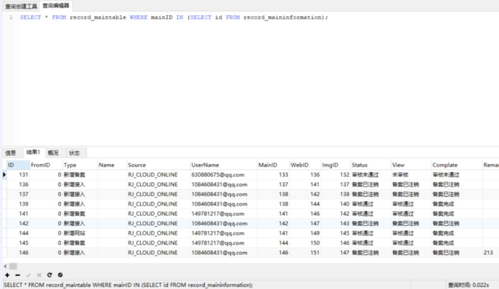Discard changes with the X icon

pos(39,275)
